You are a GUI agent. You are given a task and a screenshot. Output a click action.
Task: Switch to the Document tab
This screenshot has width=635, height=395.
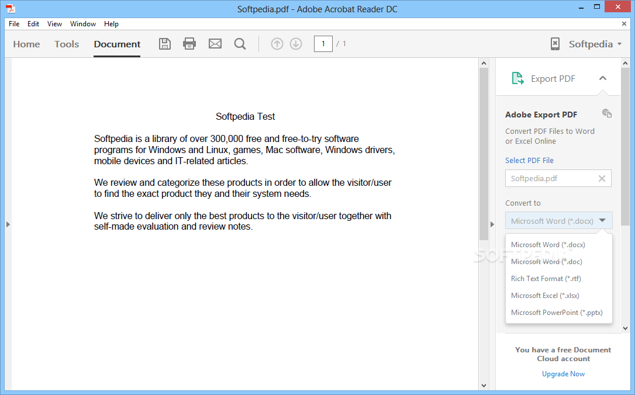click(x=117, y=44)
